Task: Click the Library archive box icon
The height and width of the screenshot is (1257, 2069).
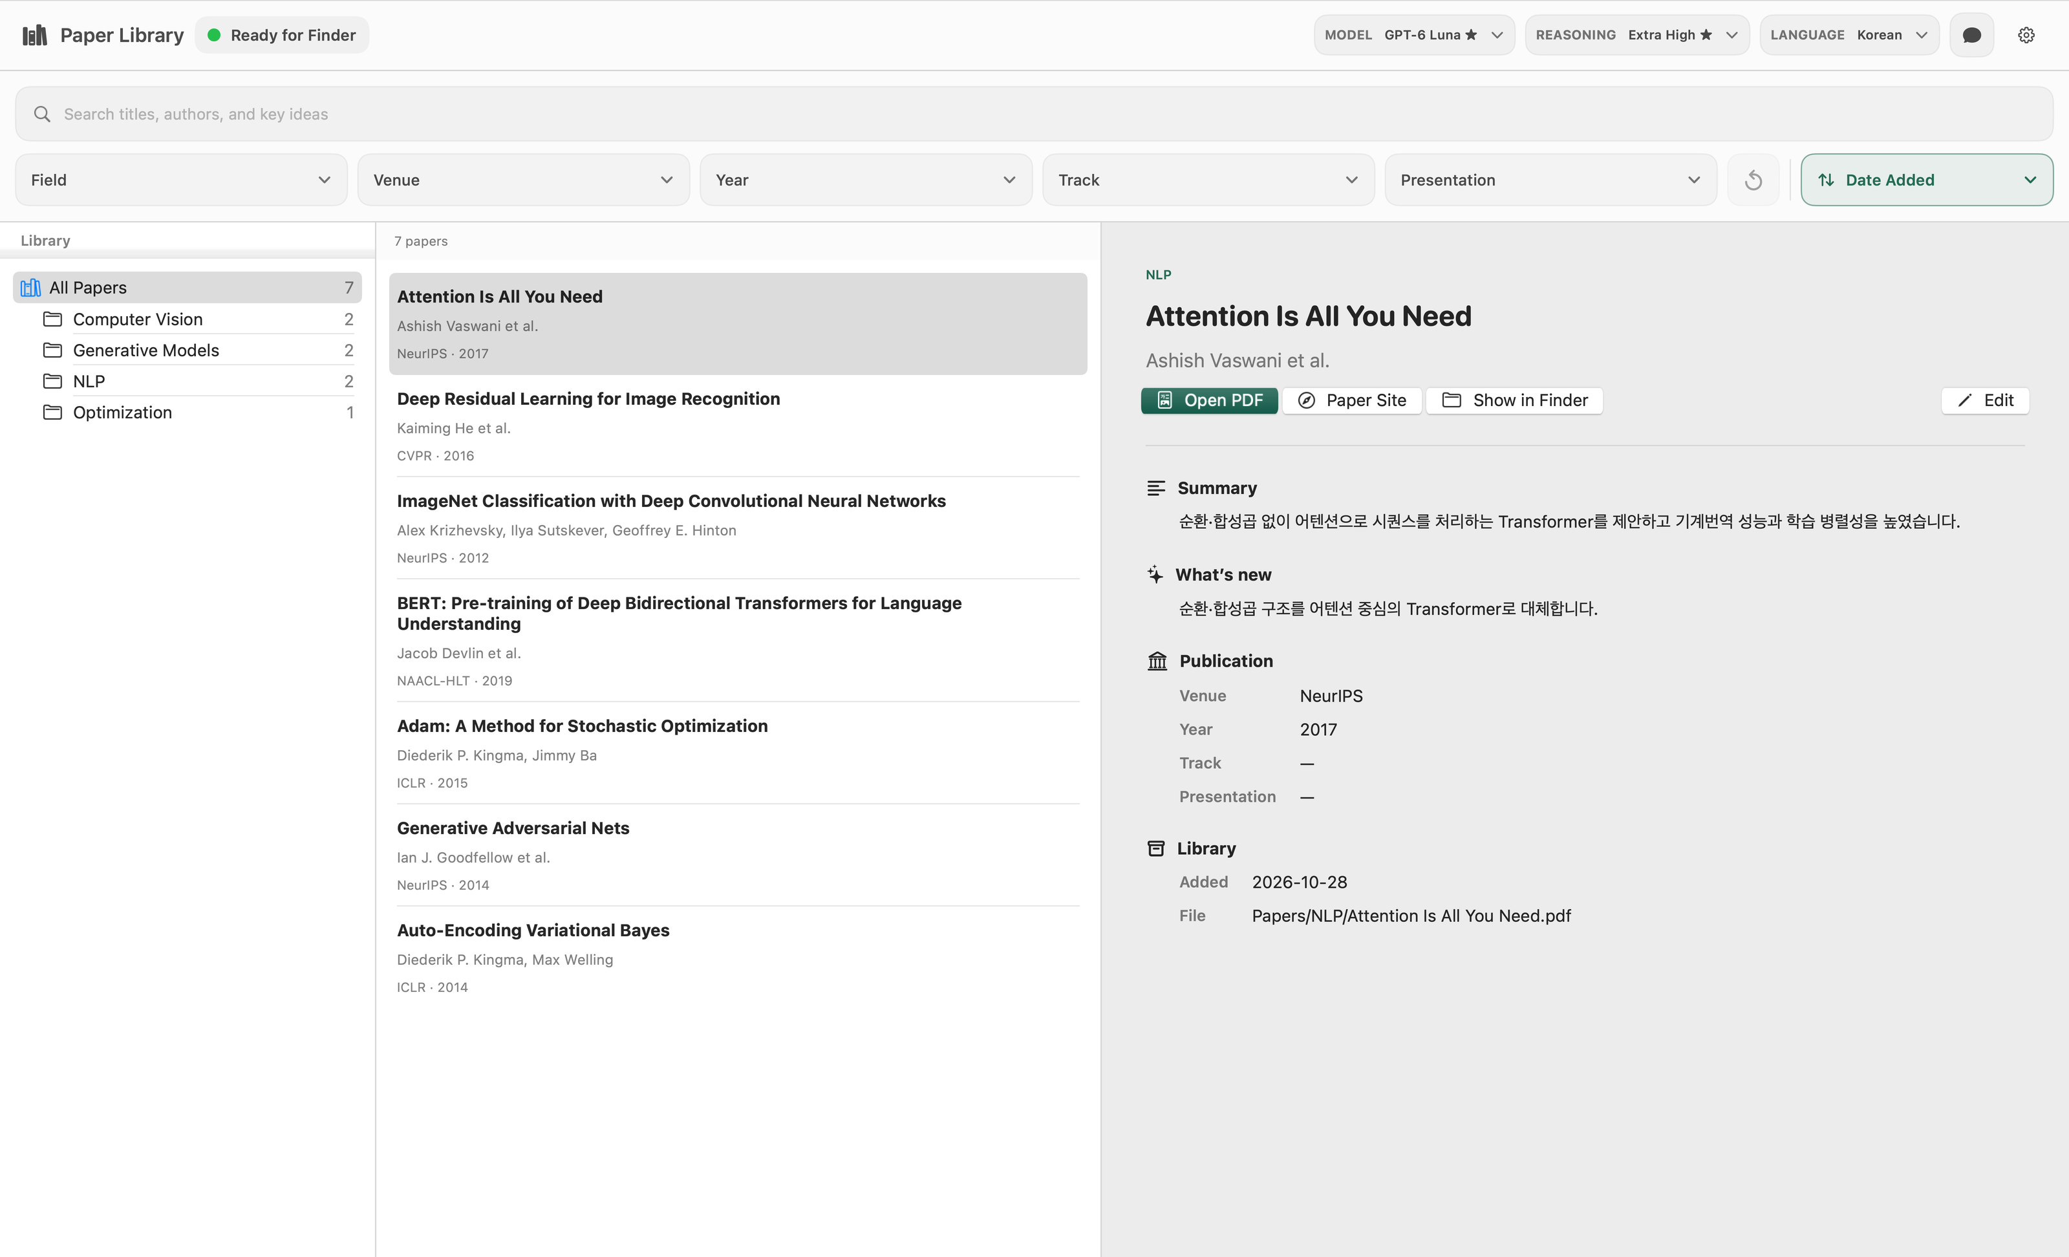Action: (x=1155, y=848)
